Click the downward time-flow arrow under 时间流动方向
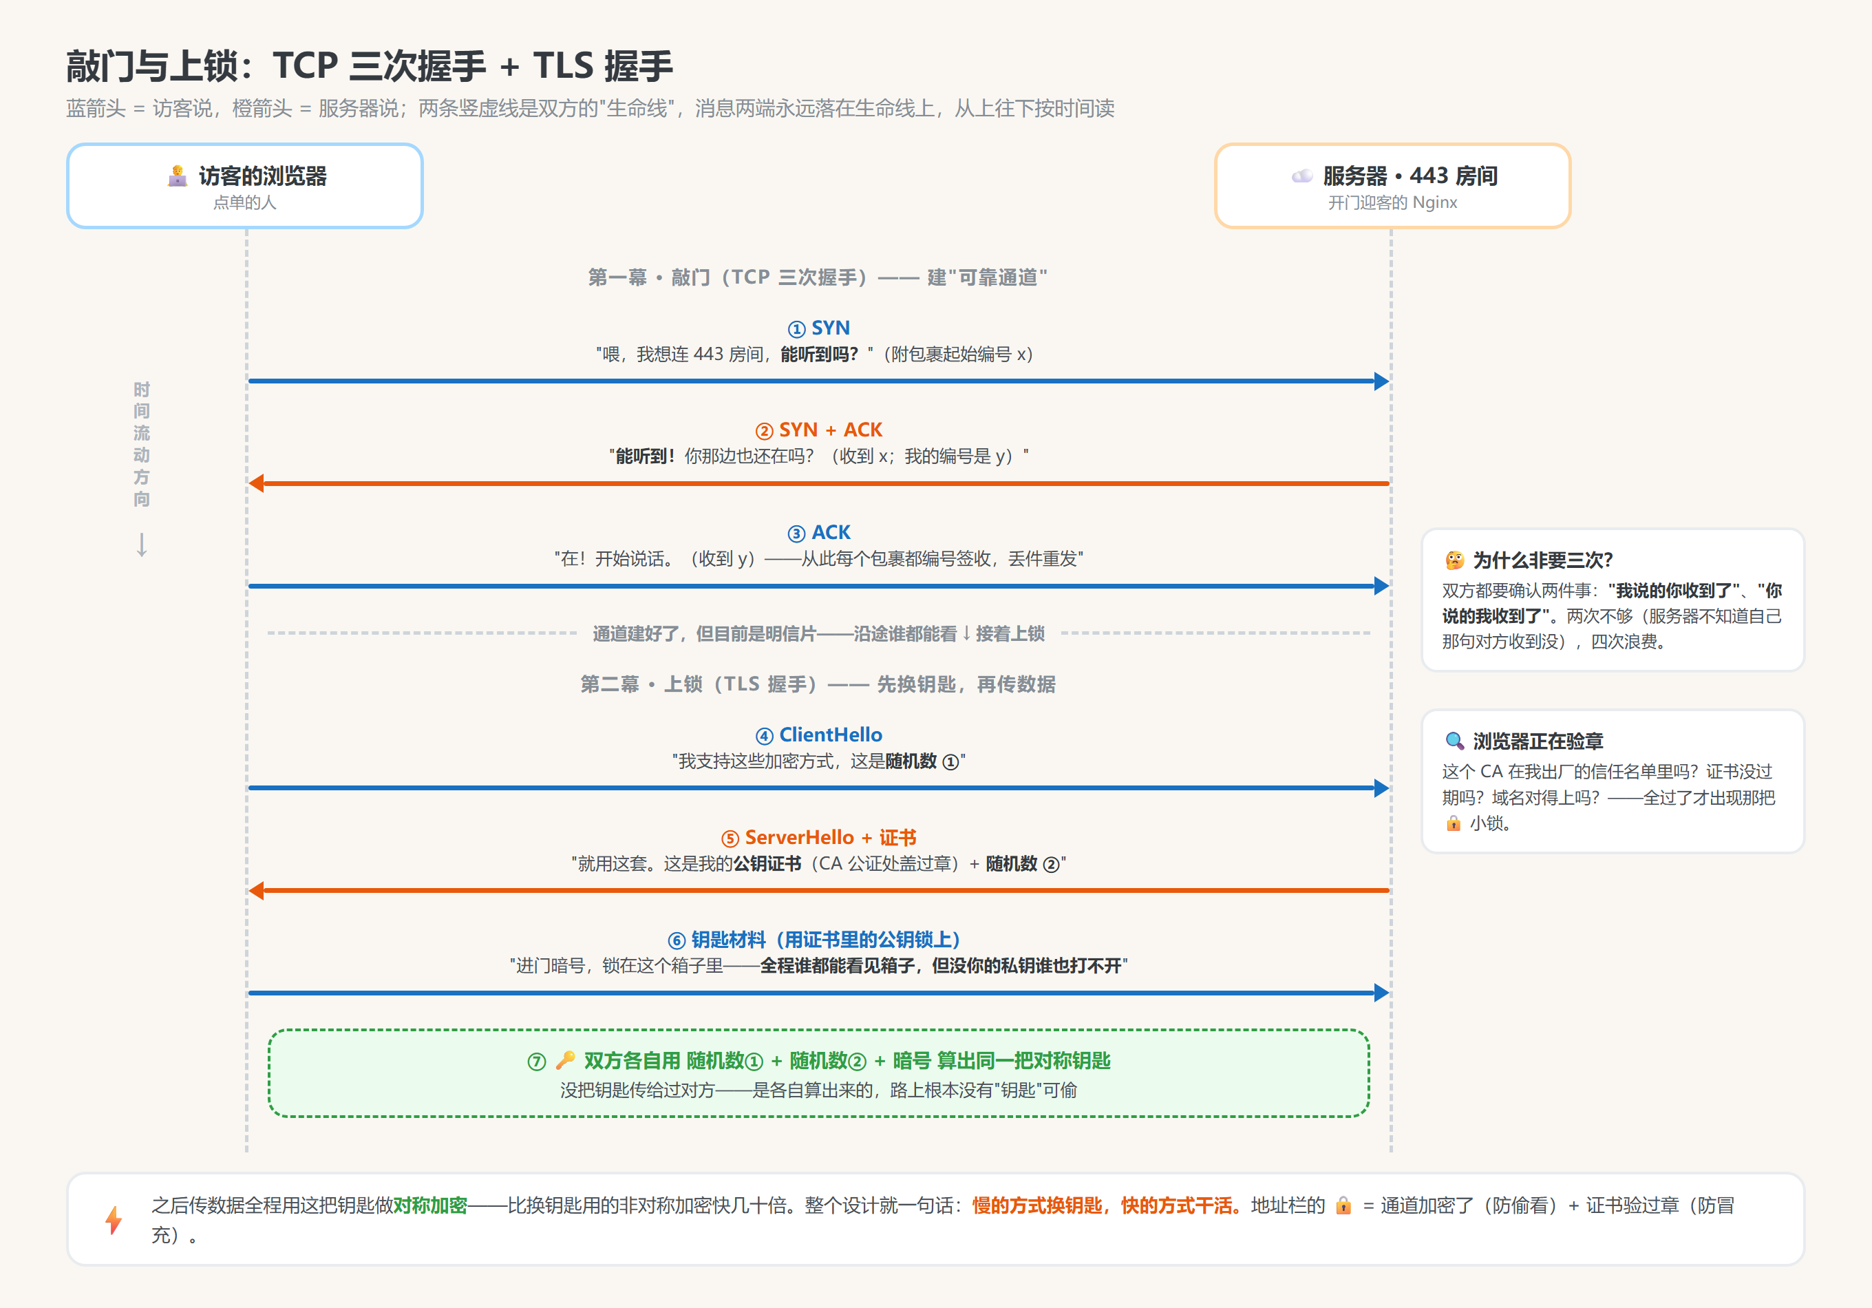 tap(142, 545)
